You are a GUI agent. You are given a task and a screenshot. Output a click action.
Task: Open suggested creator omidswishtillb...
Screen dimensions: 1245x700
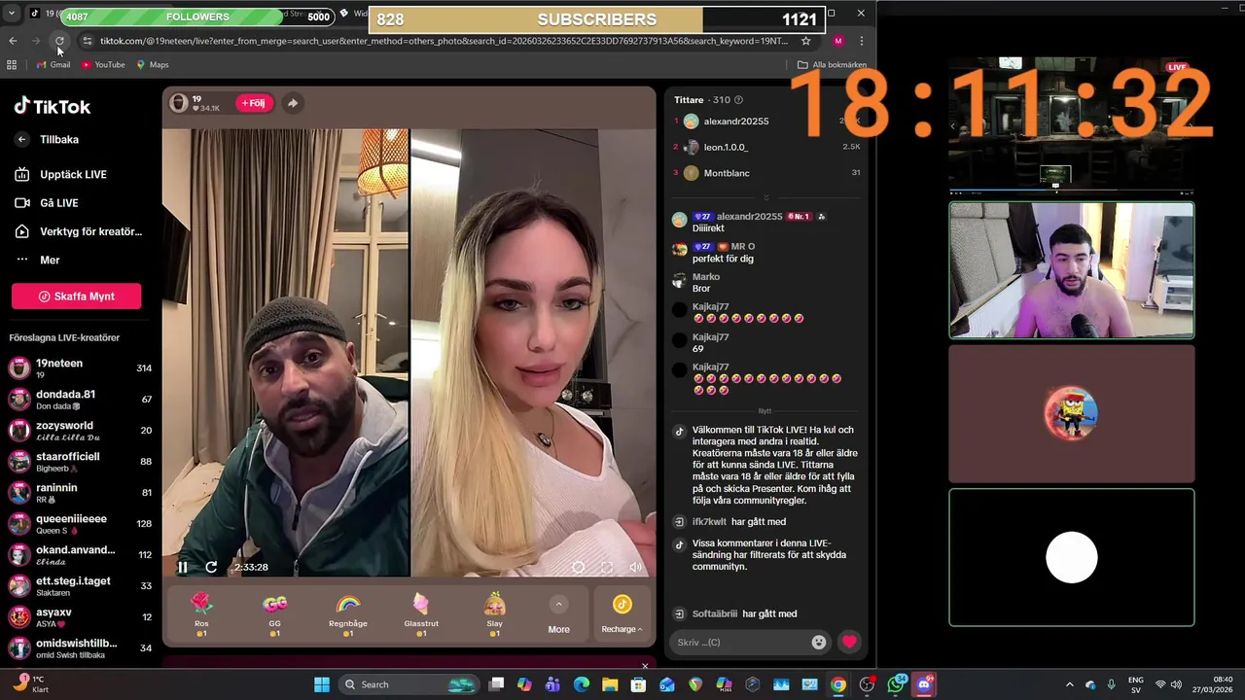pos(80,647)
